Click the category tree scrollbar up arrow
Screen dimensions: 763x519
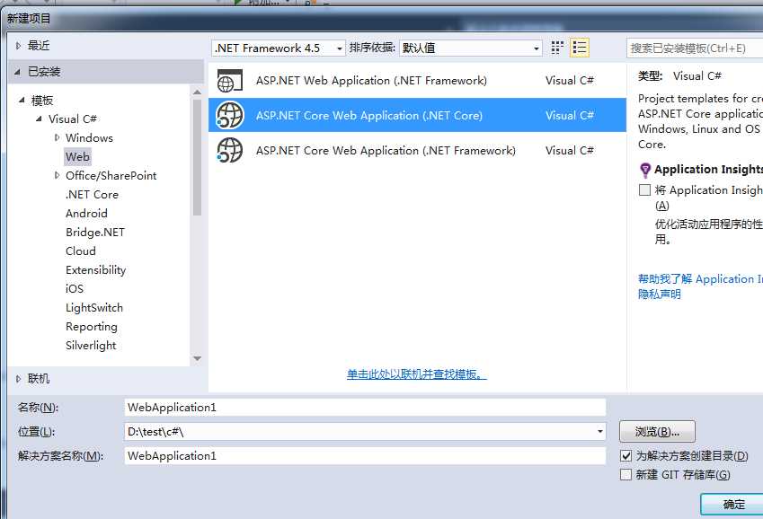coord(197,92)
